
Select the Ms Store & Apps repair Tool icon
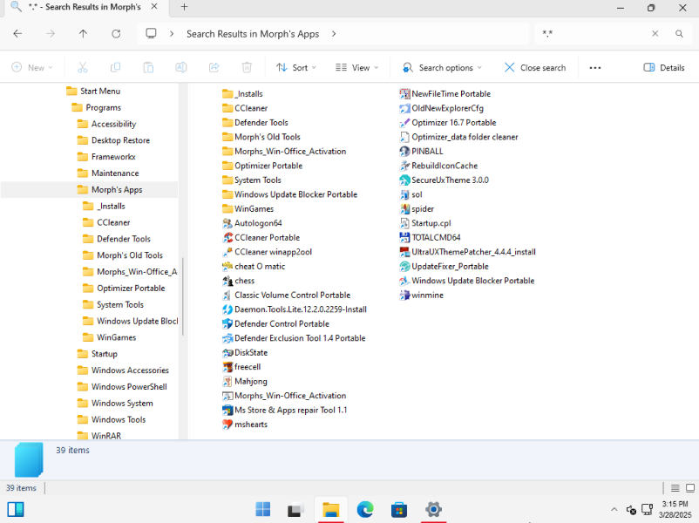227,411
